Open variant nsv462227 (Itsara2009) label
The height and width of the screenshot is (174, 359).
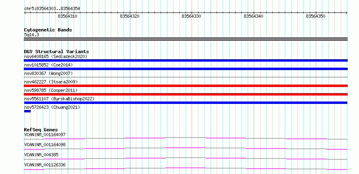pos(51,82)
